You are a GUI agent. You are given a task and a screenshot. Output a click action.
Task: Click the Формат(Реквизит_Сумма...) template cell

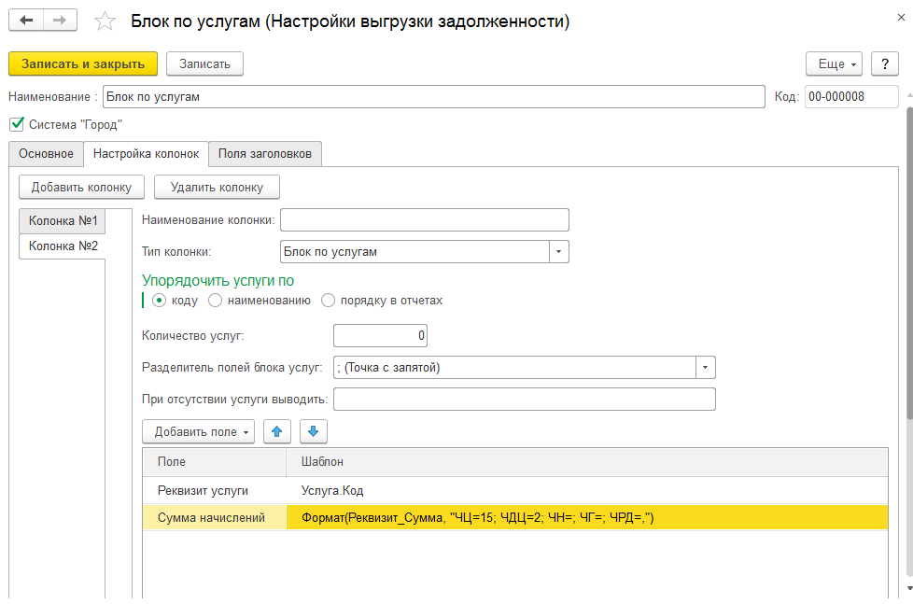[x=587, y=517]
